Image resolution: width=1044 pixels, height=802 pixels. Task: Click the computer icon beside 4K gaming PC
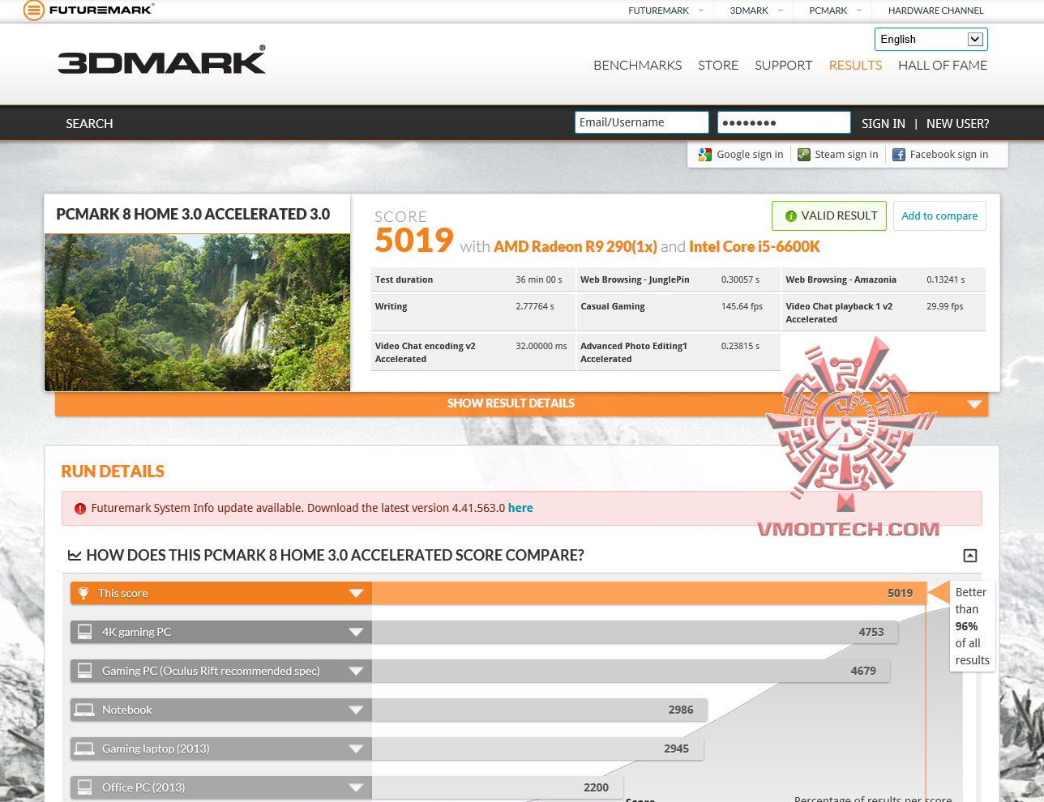[84, 632]
